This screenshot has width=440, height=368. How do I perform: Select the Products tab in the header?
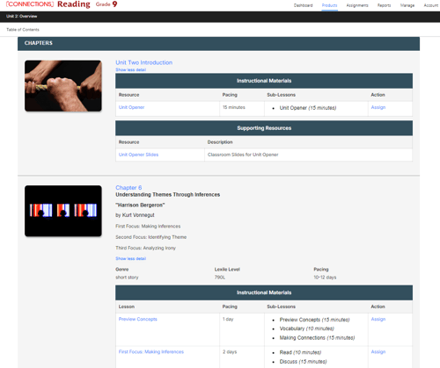(329, 5)
